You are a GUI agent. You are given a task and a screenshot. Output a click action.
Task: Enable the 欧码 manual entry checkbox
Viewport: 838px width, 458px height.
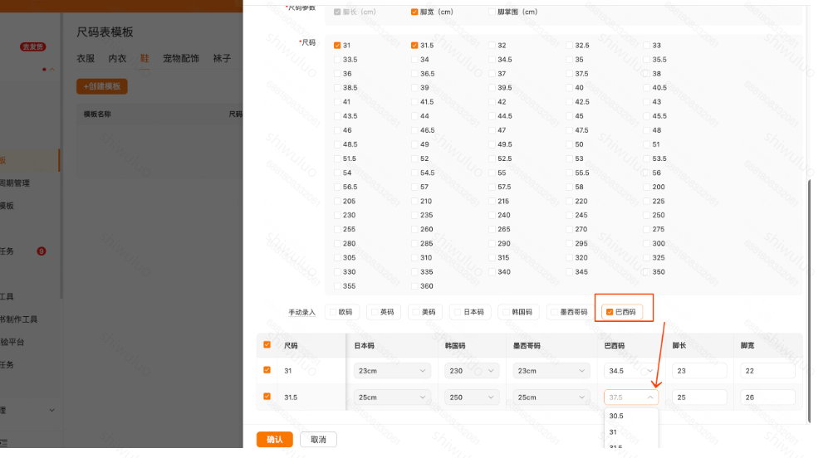point(332,312)
